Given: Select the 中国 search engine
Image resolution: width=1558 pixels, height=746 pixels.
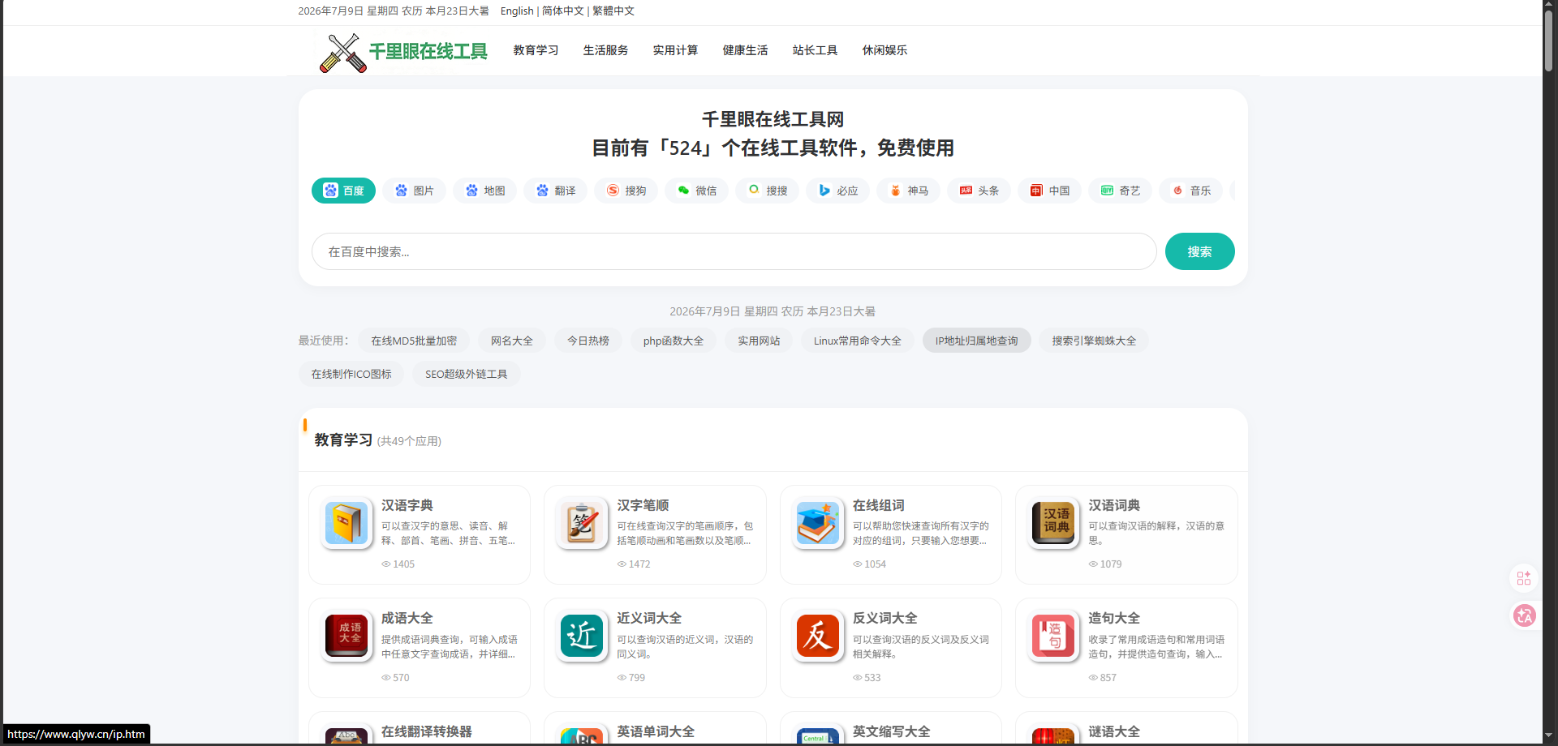Looking at the screenshot, I should 1049,191.
